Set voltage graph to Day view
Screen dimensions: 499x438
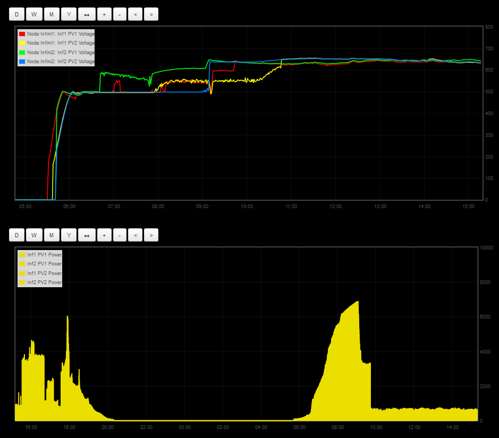pyautogui.click(x=16, y=14)
